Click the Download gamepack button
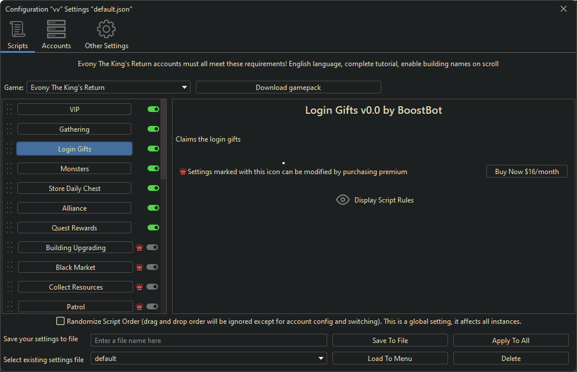Viewport: 577px width, 372px height. (x=288, y=88)
